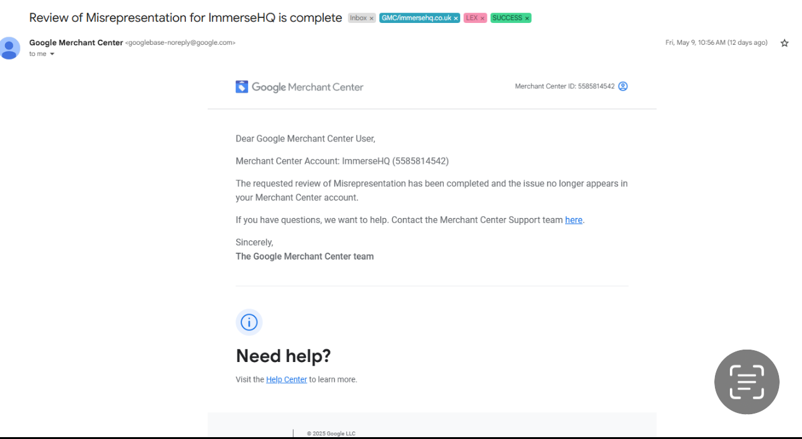
Task: Click the sender's profile avatar
Action: pos(9,48)
